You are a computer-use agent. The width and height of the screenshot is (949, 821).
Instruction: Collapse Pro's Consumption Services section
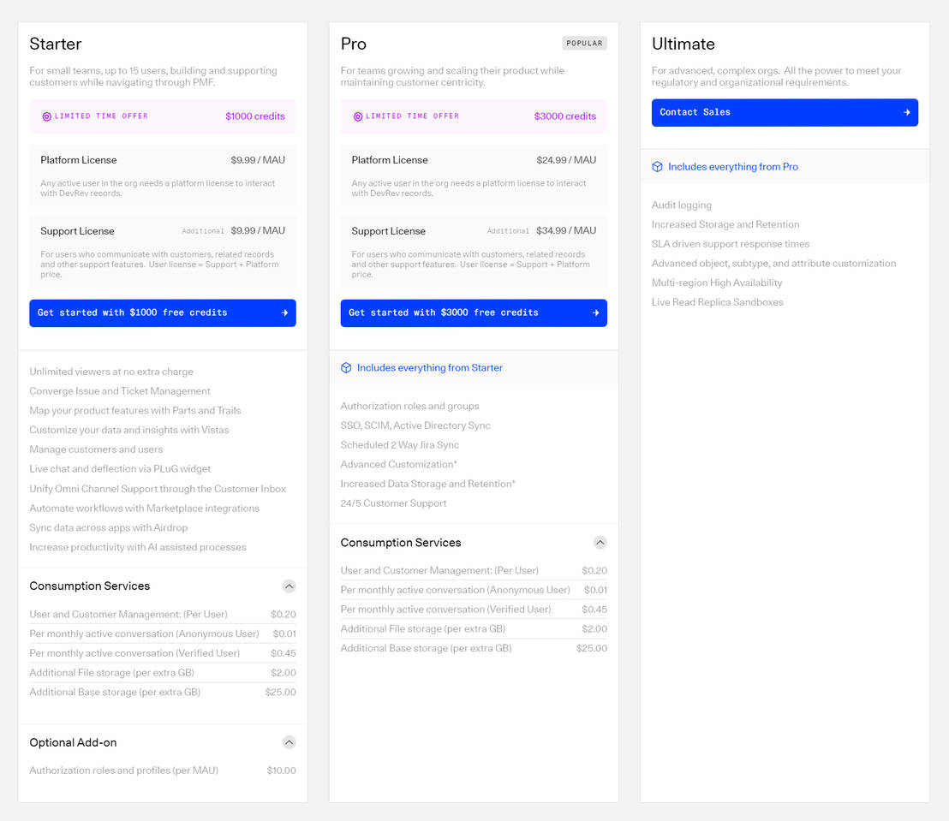coord(600,542)
